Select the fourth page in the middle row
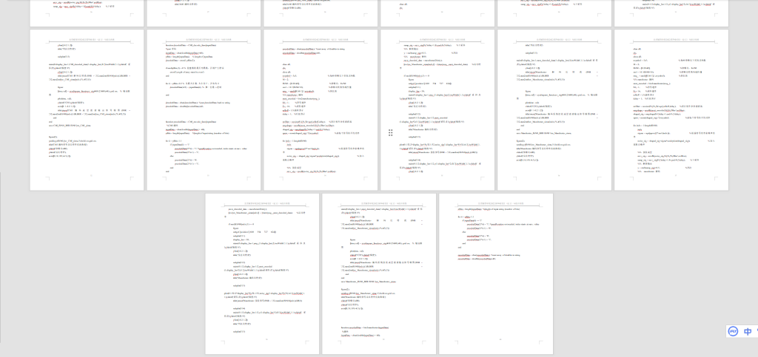758x357 pixels. (437, 109)
